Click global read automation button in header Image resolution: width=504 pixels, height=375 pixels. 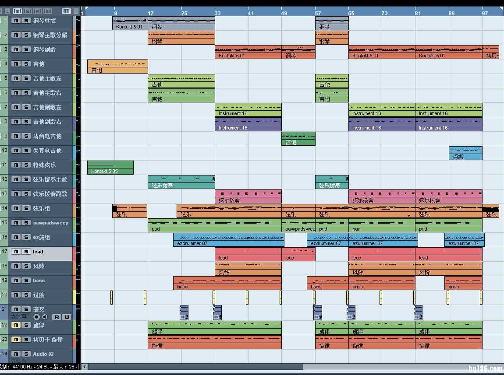coord(38,11)
